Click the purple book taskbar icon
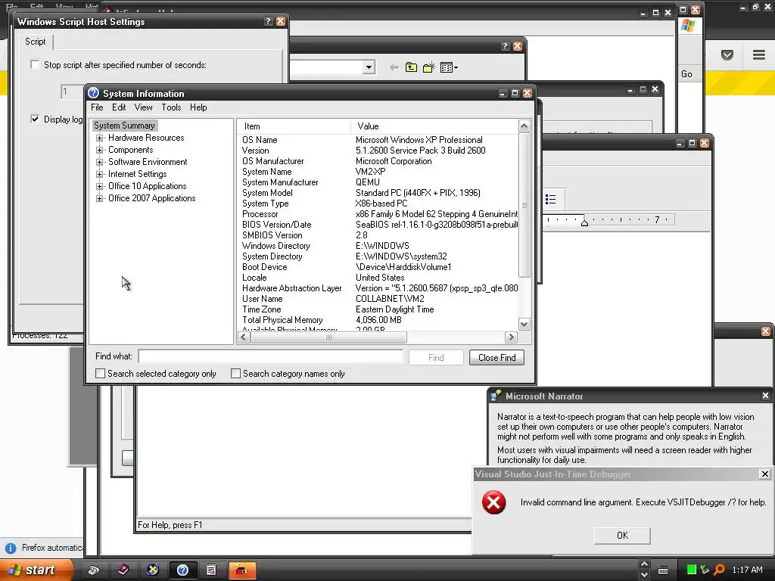 [123, 570]
